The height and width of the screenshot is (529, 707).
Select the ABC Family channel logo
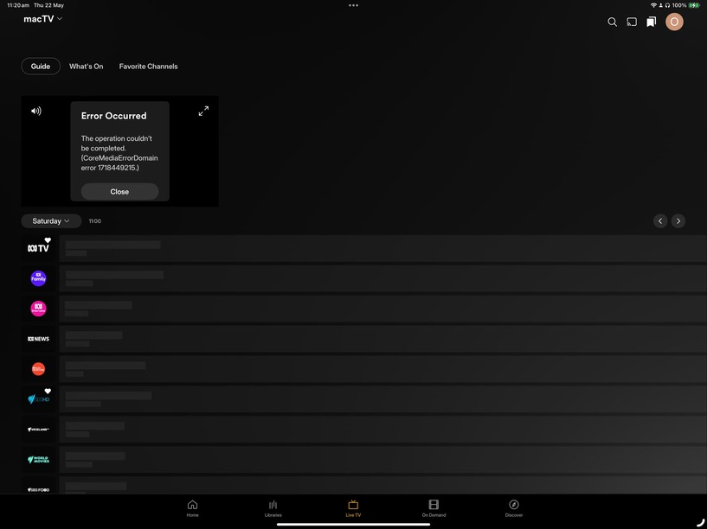pyautogui.click(x=38, y=278)
